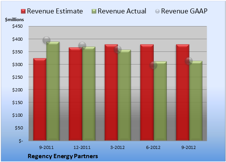Select the GAAP marker for 6-2012
The image size is (226, 162).
[153, 65]
